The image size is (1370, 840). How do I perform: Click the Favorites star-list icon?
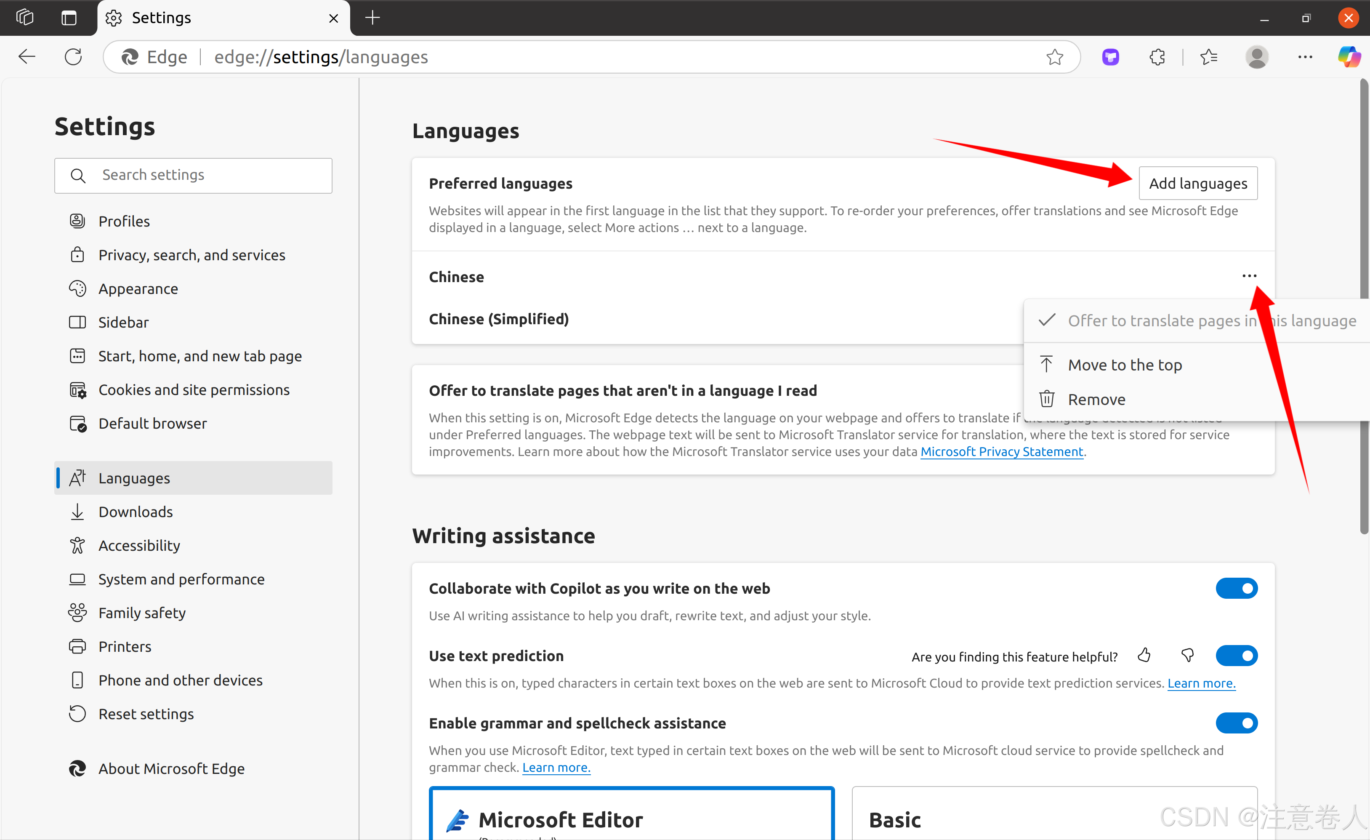[x=1209, y=57]
